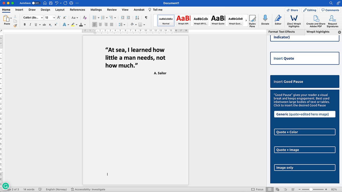Expand the styles gallery arrow

click(246, 20)
